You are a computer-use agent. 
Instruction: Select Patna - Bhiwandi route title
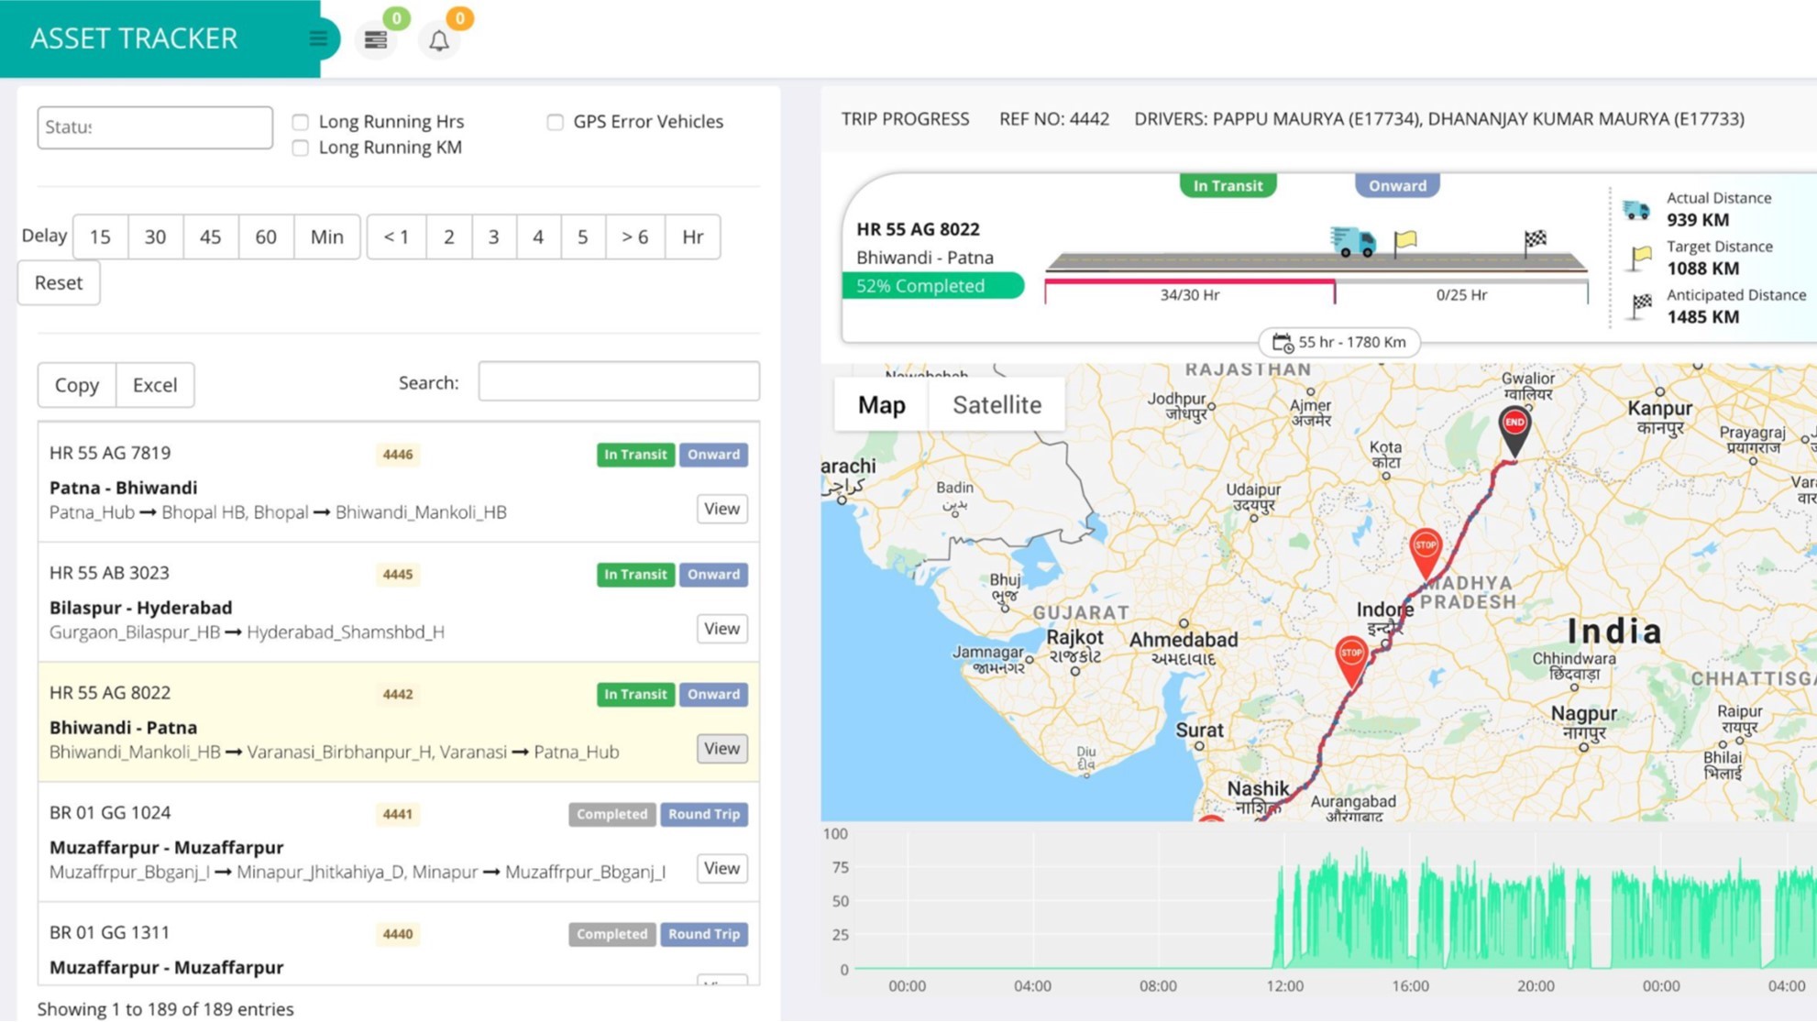(x=123, y=488)
